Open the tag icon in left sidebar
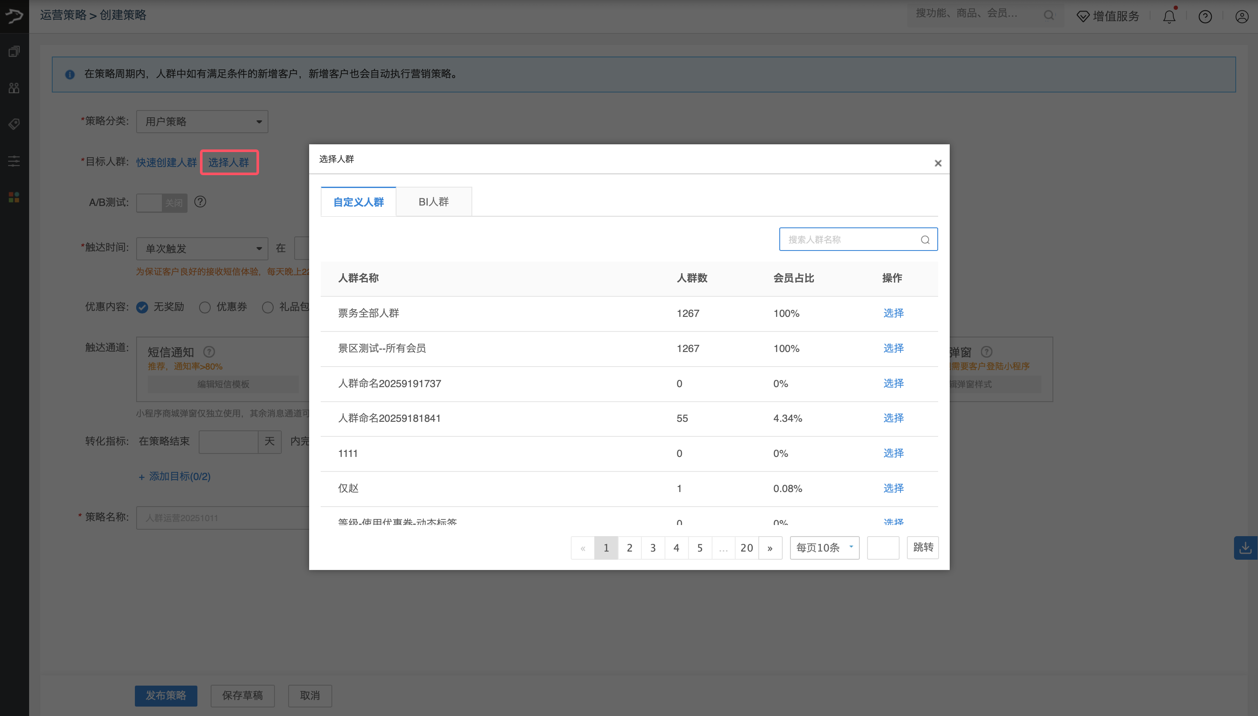The width and height of the screenshot is (1258, 716). 14,124
